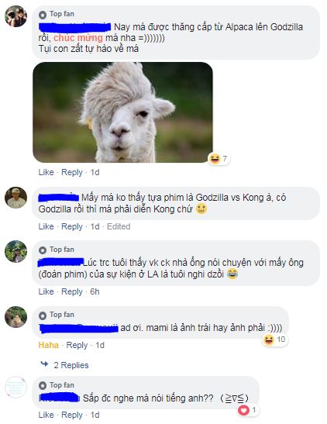Image resolution: width=327 pixels, height=424 pixels.
Task: Click the laughing reaction count on the alpaca photo
Action: point(219,158)
